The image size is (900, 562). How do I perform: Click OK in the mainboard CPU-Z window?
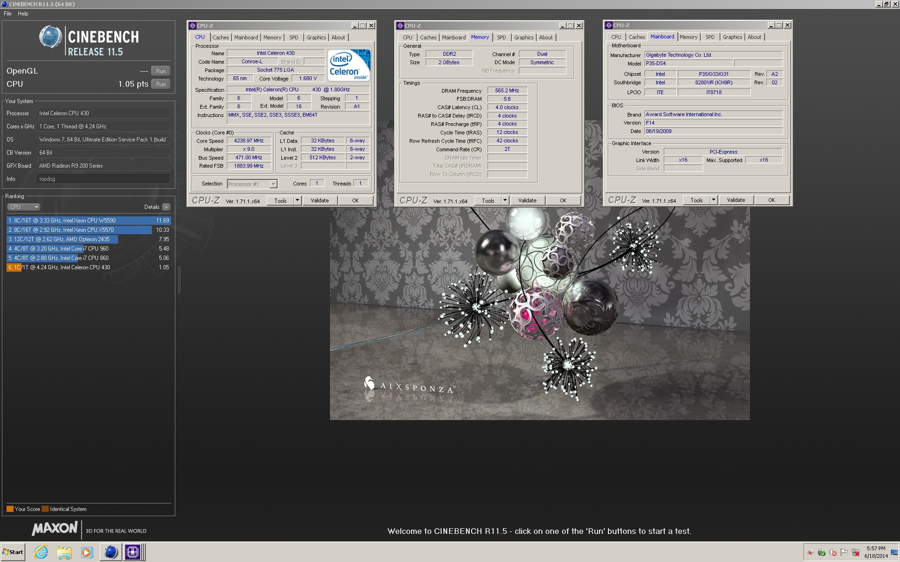click(772, 200)
